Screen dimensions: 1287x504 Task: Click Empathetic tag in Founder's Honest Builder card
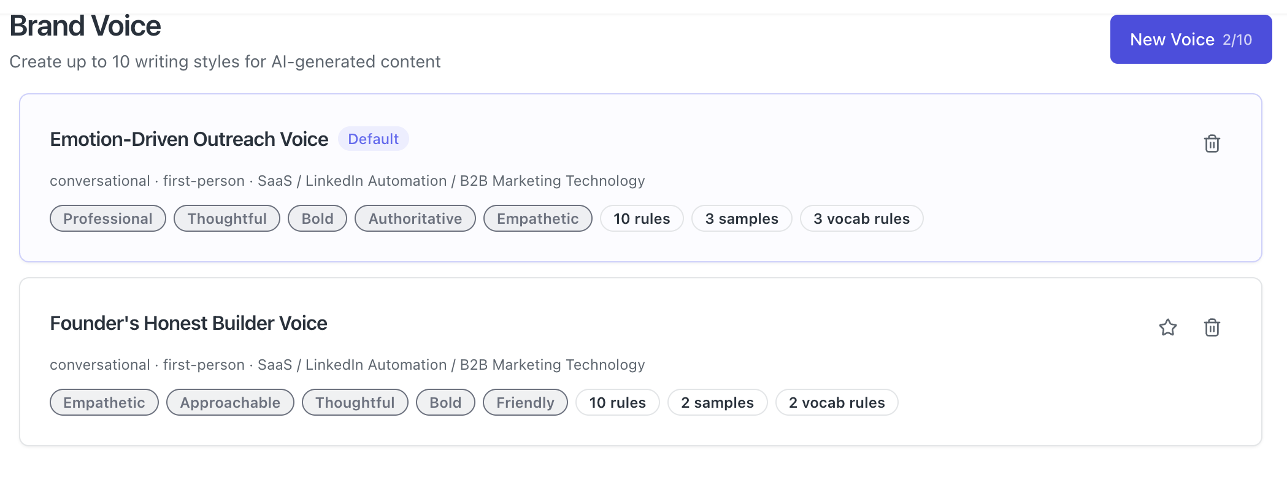(x=104, y=403)
